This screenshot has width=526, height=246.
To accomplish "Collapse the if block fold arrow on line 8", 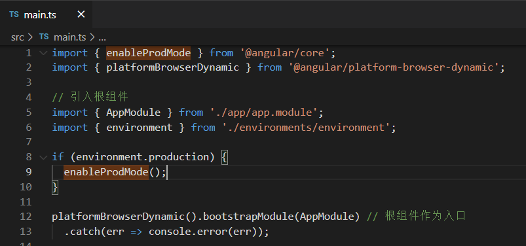I will 43,157.
